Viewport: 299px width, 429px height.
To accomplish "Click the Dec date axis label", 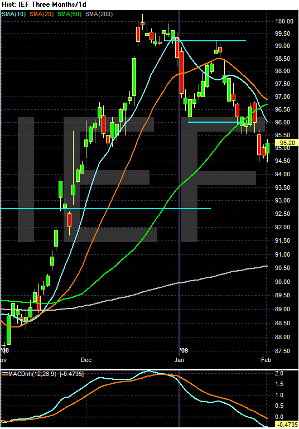I will click(86, 360).
